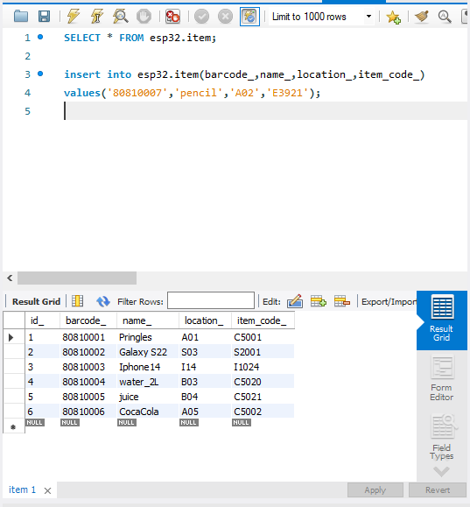Save snippet with star icon
The height and width of the screenshot is (507, 470).
[x=393, y=17]
